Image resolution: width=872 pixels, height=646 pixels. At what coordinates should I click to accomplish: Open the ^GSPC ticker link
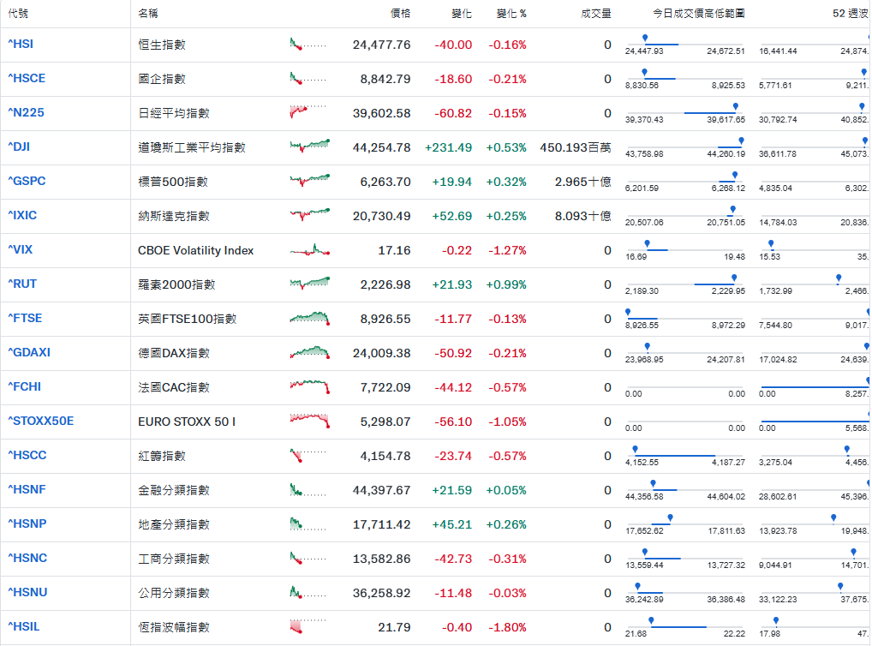27,181
